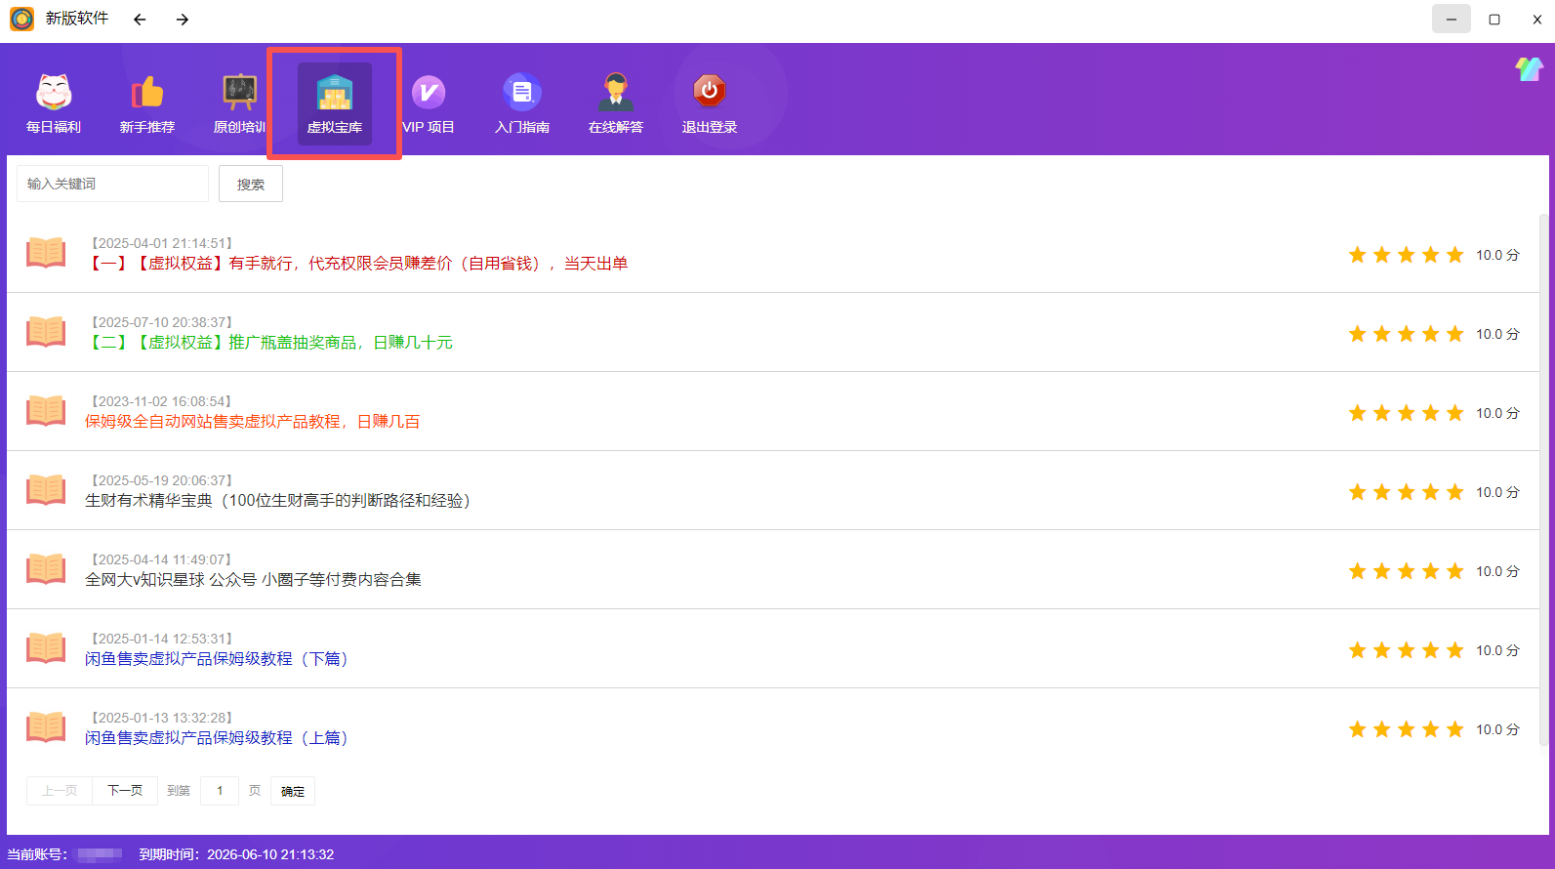Click the 退出登录 power icon
This screenshot has height=869, width=1555.
(710, 92)
